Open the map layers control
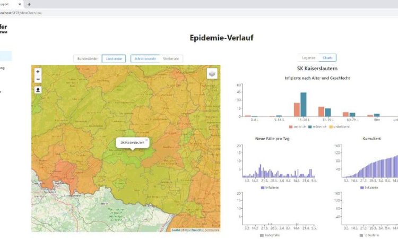398x239 pixels. coord(212,74)
